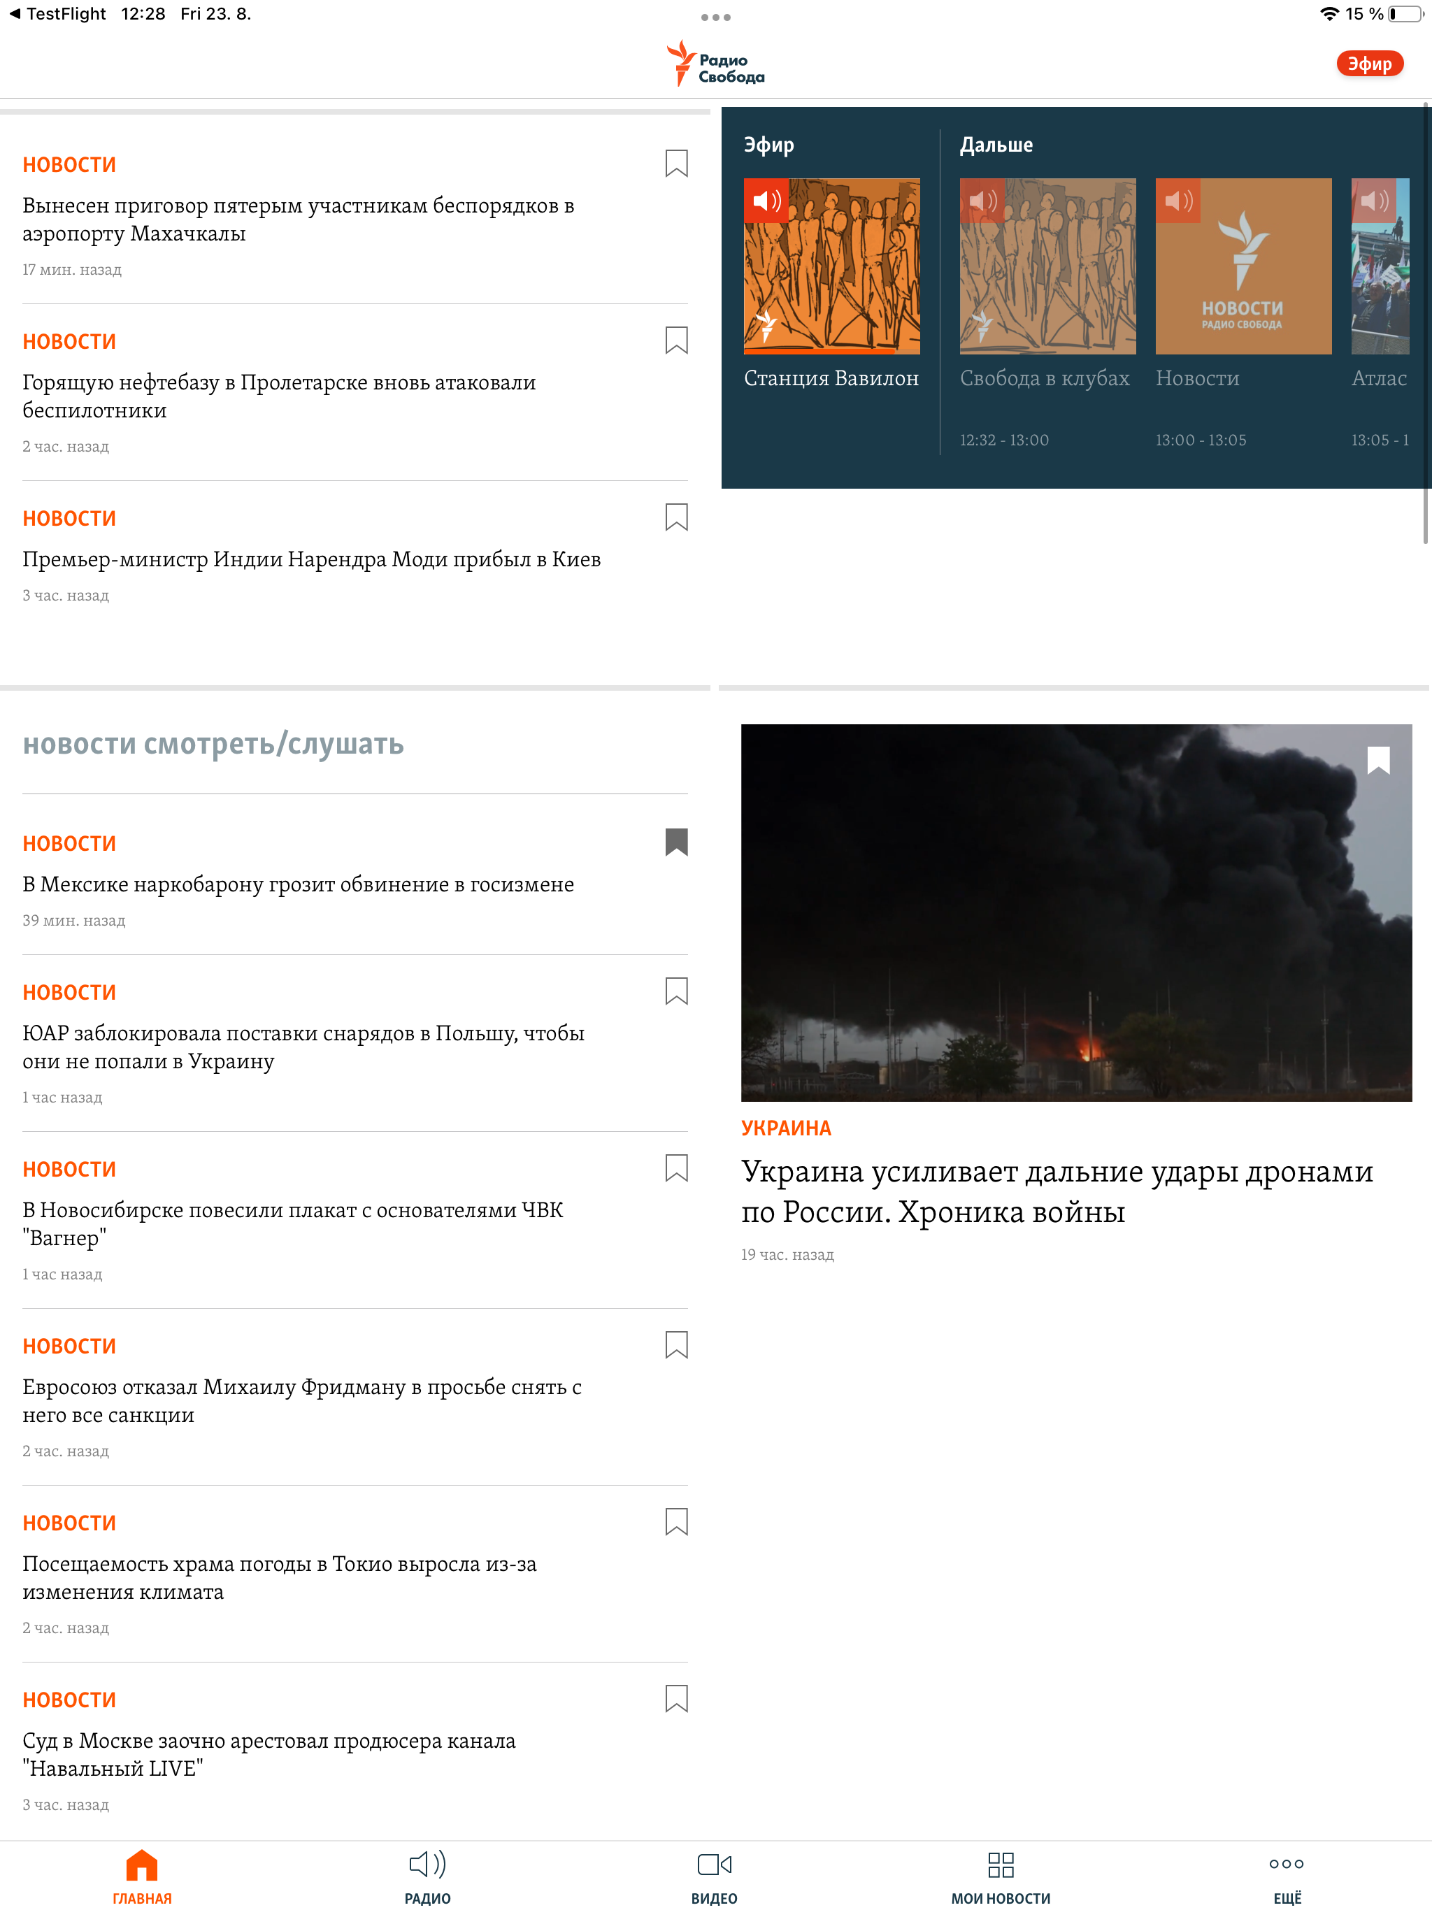Bookmark the Tokyo weather temple article
The height and width of the screenshot is (1910, 1432).
[x=676, y=1521]
